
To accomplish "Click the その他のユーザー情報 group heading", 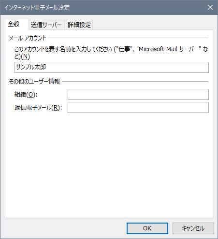I will pyautogui.click(x=34, y=82).
